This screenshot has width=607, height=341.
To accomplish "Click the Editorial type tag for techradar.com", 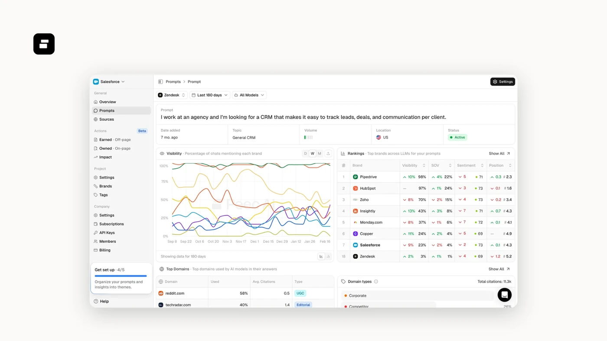I will pos(303,305).
